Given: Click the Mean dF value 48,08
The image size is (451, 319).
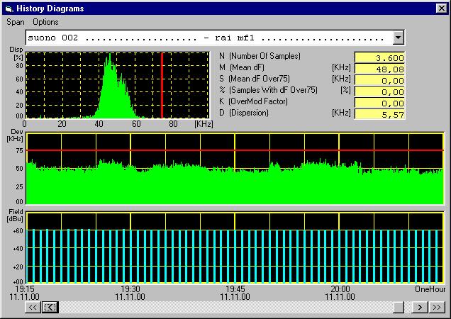Looking at the screenshot, I should coord(379,69).
